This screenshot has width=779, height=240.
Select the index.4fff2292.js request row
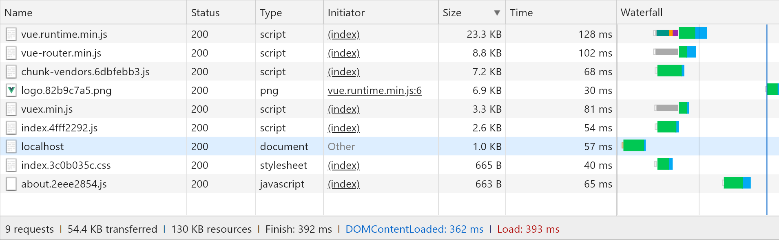point(59,128)
